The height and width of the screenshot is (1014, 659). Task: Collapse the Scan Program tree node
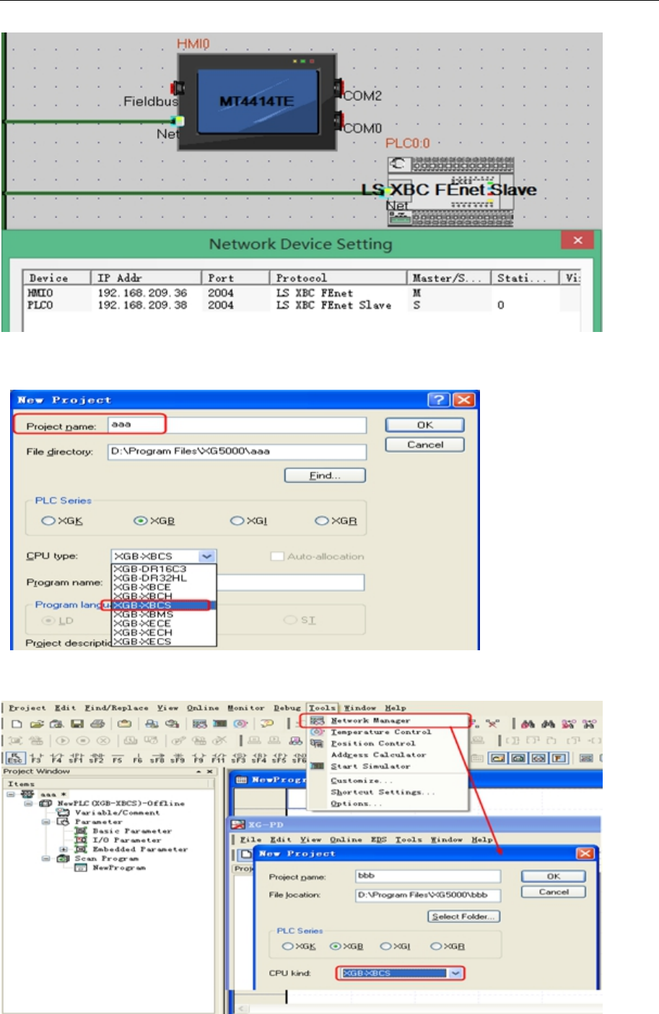[46, 859]
